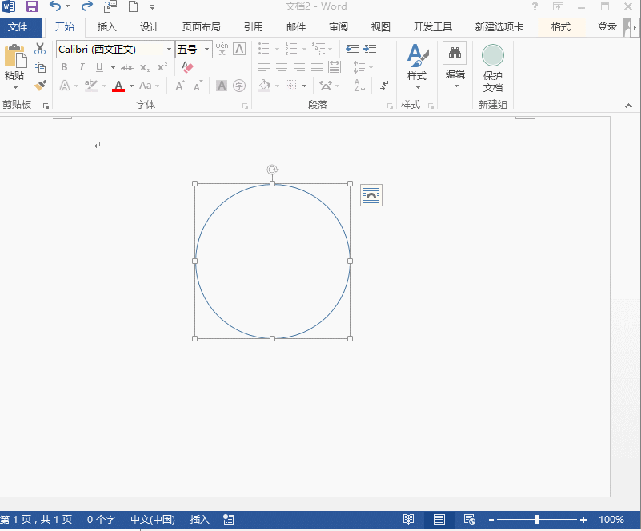
Task: Open numbered list style dropdown
Action: coord(304,50)
